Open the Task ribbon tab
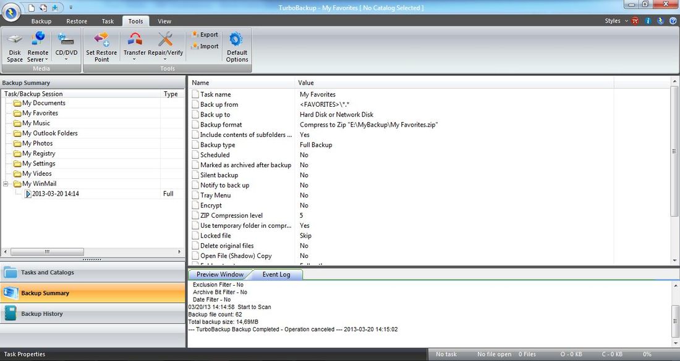Screen dimensions: 680x361 [x=108, y=21]
